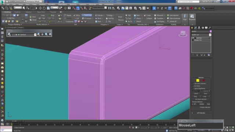
Task: Click Detach in Geometry panel
Action: (x=137, y=21)
